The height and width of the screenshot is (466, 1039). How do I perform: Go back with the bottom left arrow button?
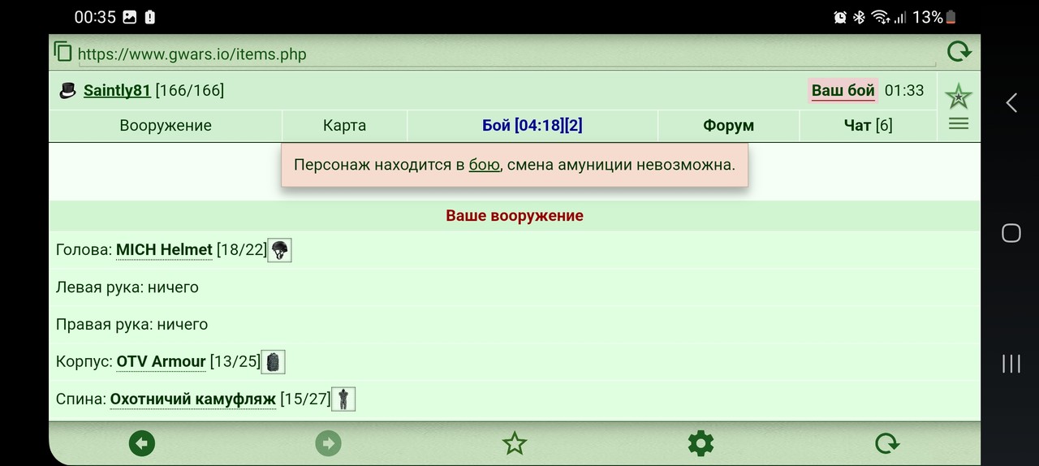[x=142, y=443]
